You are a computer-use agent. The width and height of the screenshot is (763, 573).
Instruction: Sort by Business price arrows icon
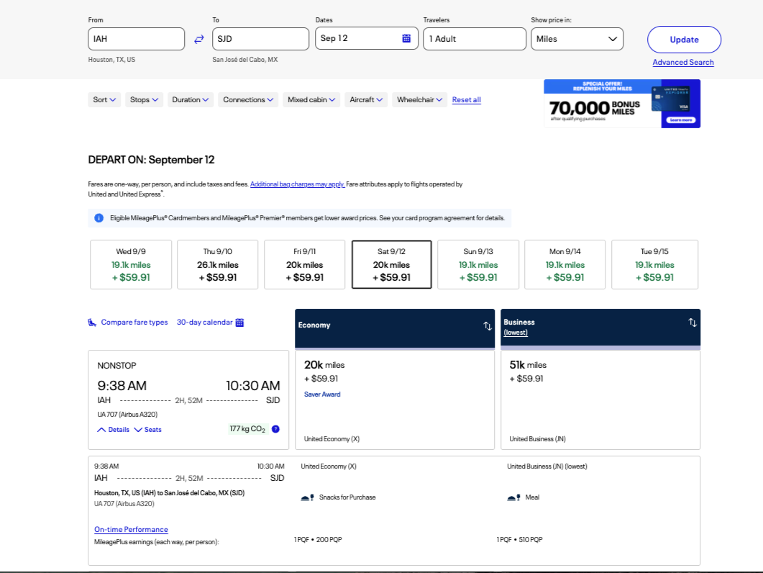click(x=693, y=323)
